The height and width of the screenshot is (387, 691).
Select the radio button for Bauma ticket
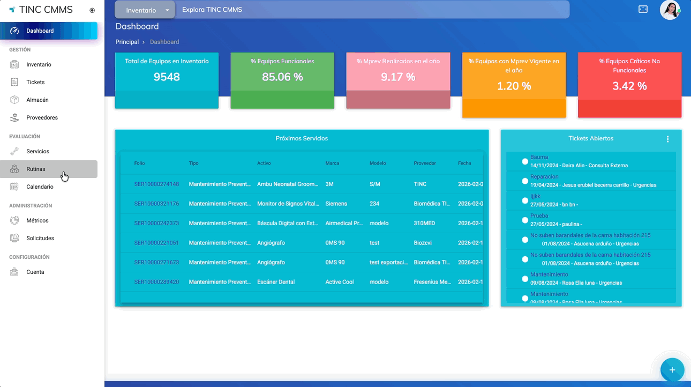[x=525, y=161]
